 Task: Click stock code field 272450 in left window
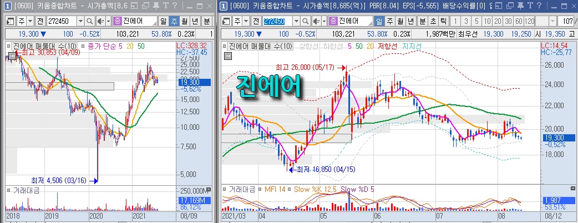point(62,21)
